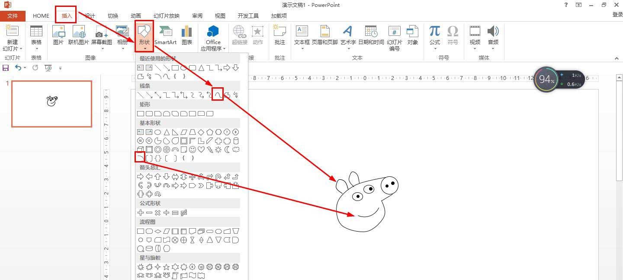The image size is (623, 280).
Task: Switch to the 切换 Transitions tab
Action: click(113, 16)
